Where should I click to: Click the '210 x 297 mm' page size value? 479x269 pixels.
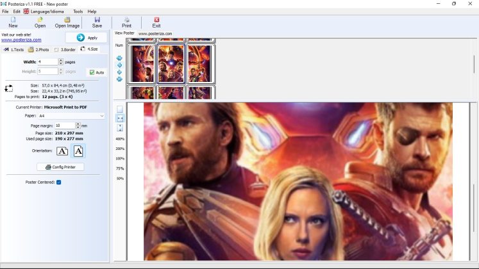coord(69,133)
